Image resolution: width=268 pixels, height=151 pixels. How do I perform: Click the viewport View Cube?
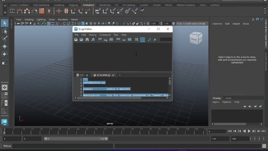pos(196,39)
